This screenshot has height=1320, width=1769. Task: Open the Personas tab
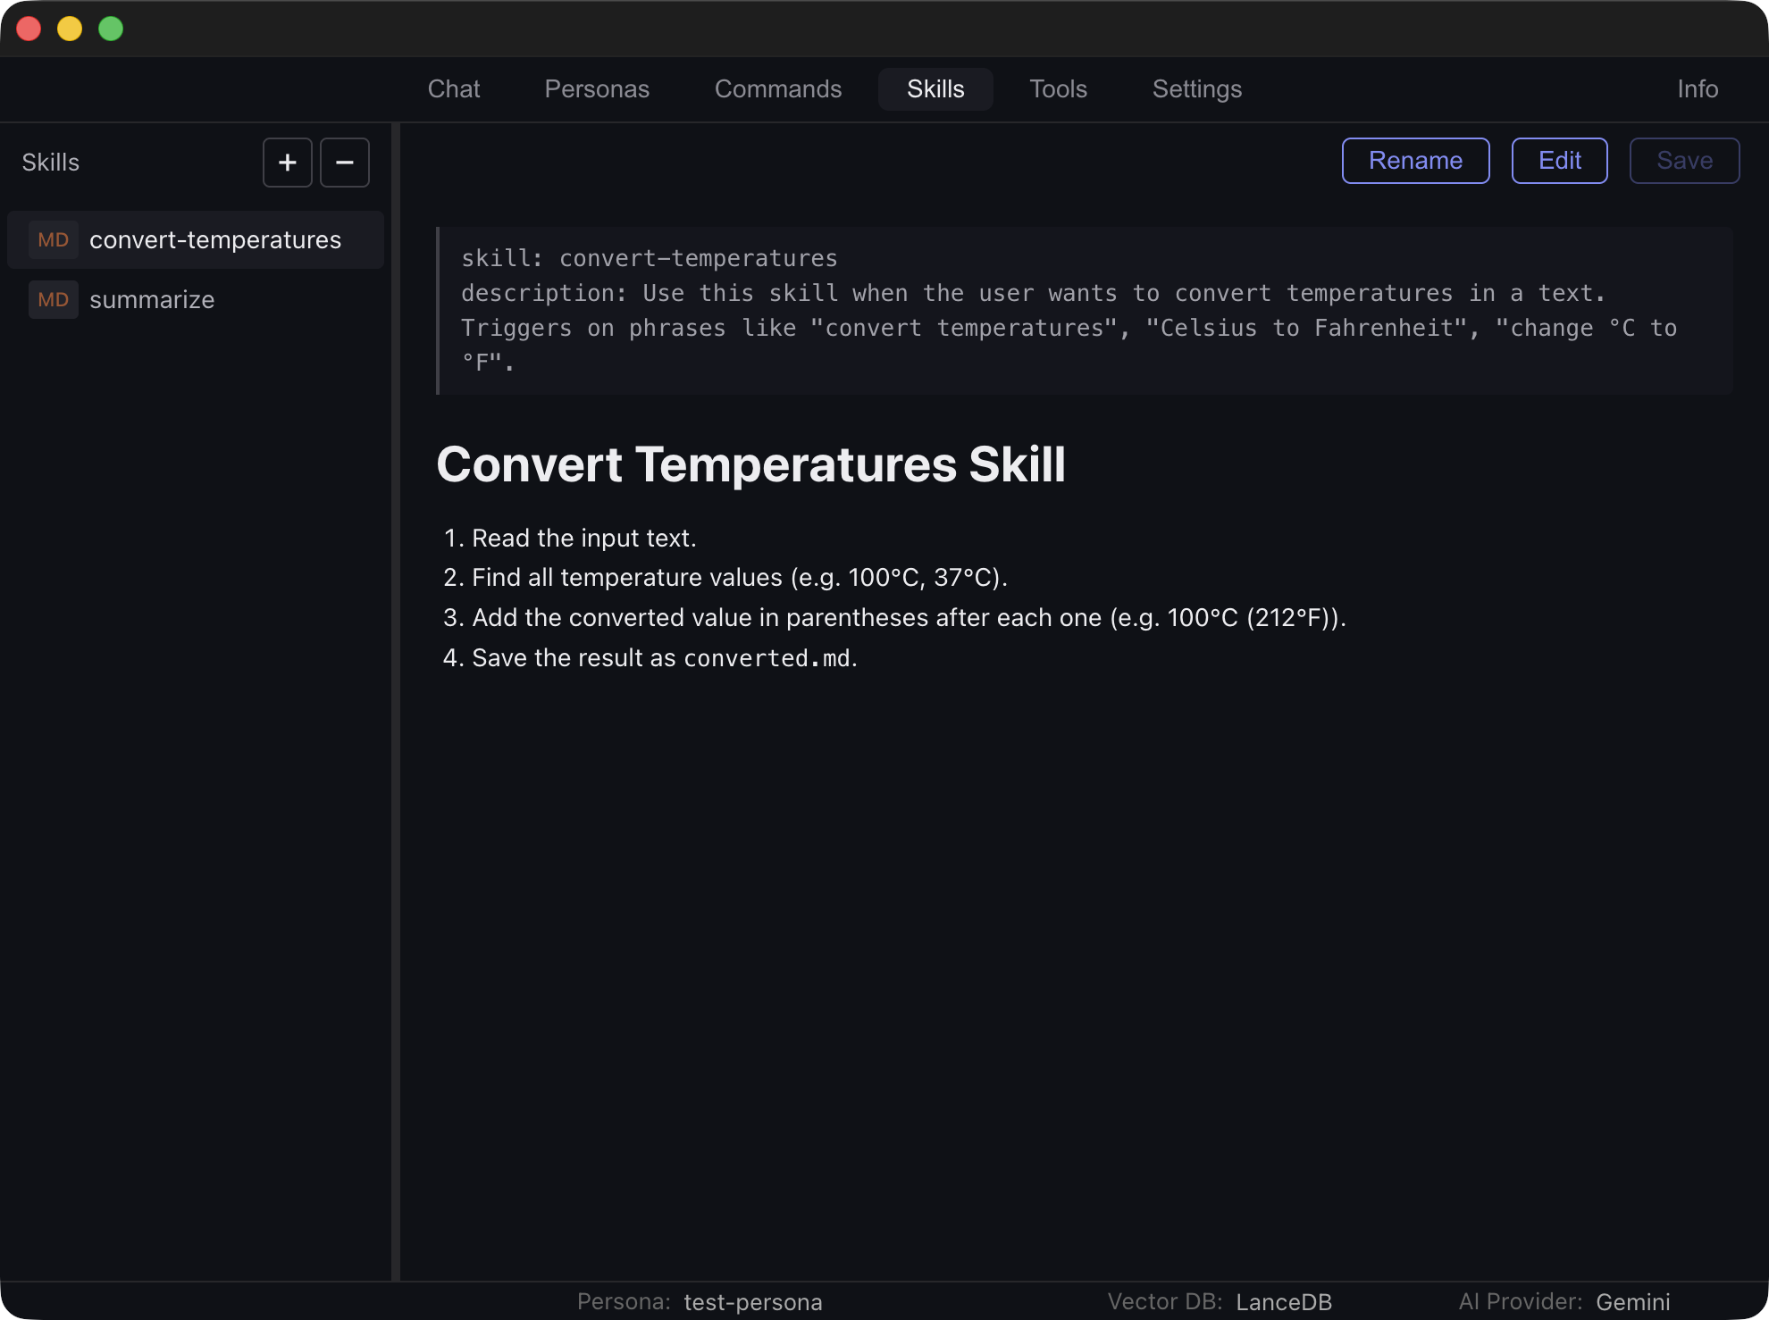(x=596, y=89)
